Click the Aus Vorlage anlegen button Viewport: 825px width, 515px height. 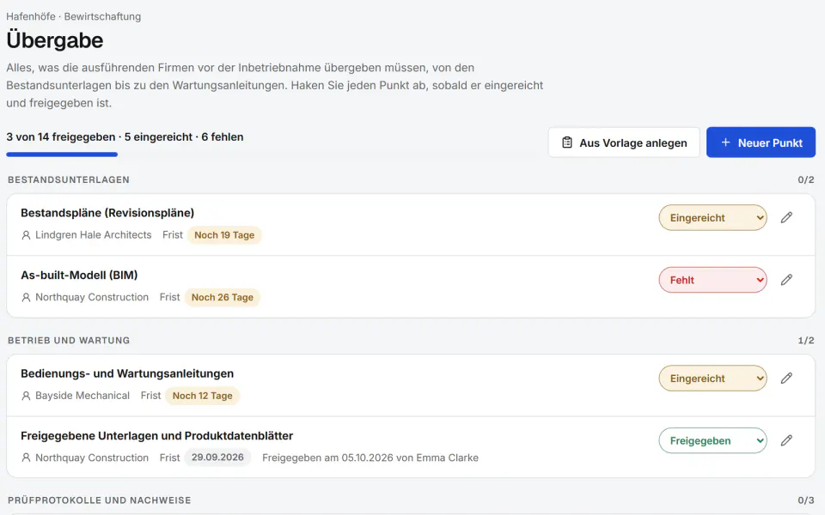624,142
